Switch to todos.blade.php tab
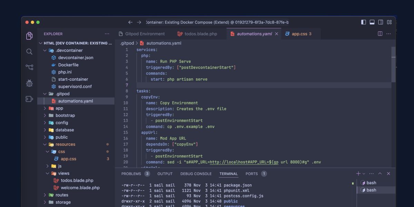 tap(197, 34)
